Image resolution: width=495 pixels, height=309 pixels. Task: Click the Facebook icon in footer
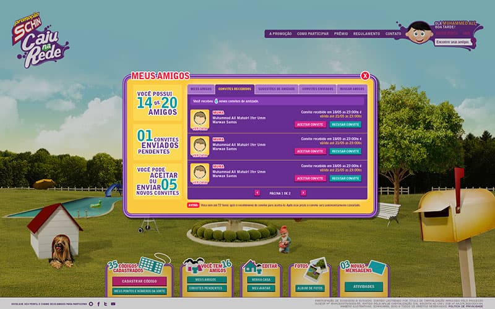click(98, 303)
